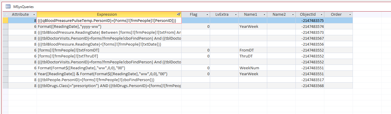Click the WeekNum Name1 cell
This screenshot has height=114, width=391.
point(253,68)
